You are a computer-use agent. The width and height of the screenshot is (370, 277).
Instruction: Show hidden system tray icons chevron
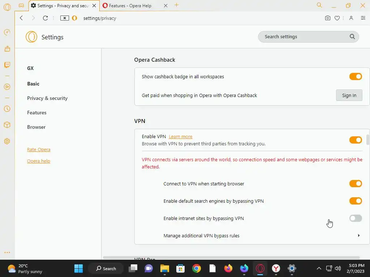pyautogui.click(x=319, y=268)
